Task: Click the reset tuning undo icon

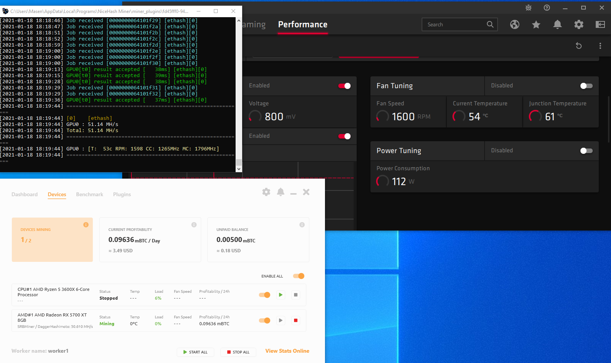Action: pyautogui.click(x=579, y=46)
